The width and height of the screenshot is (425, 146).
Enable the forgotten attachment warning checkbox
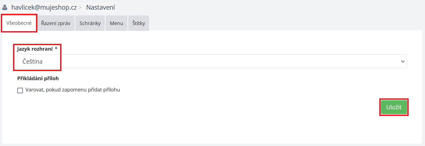point(20,90)
